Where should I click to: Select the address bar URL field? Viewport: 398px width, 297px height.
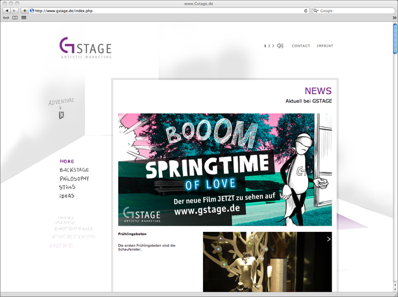coord(169,11)
